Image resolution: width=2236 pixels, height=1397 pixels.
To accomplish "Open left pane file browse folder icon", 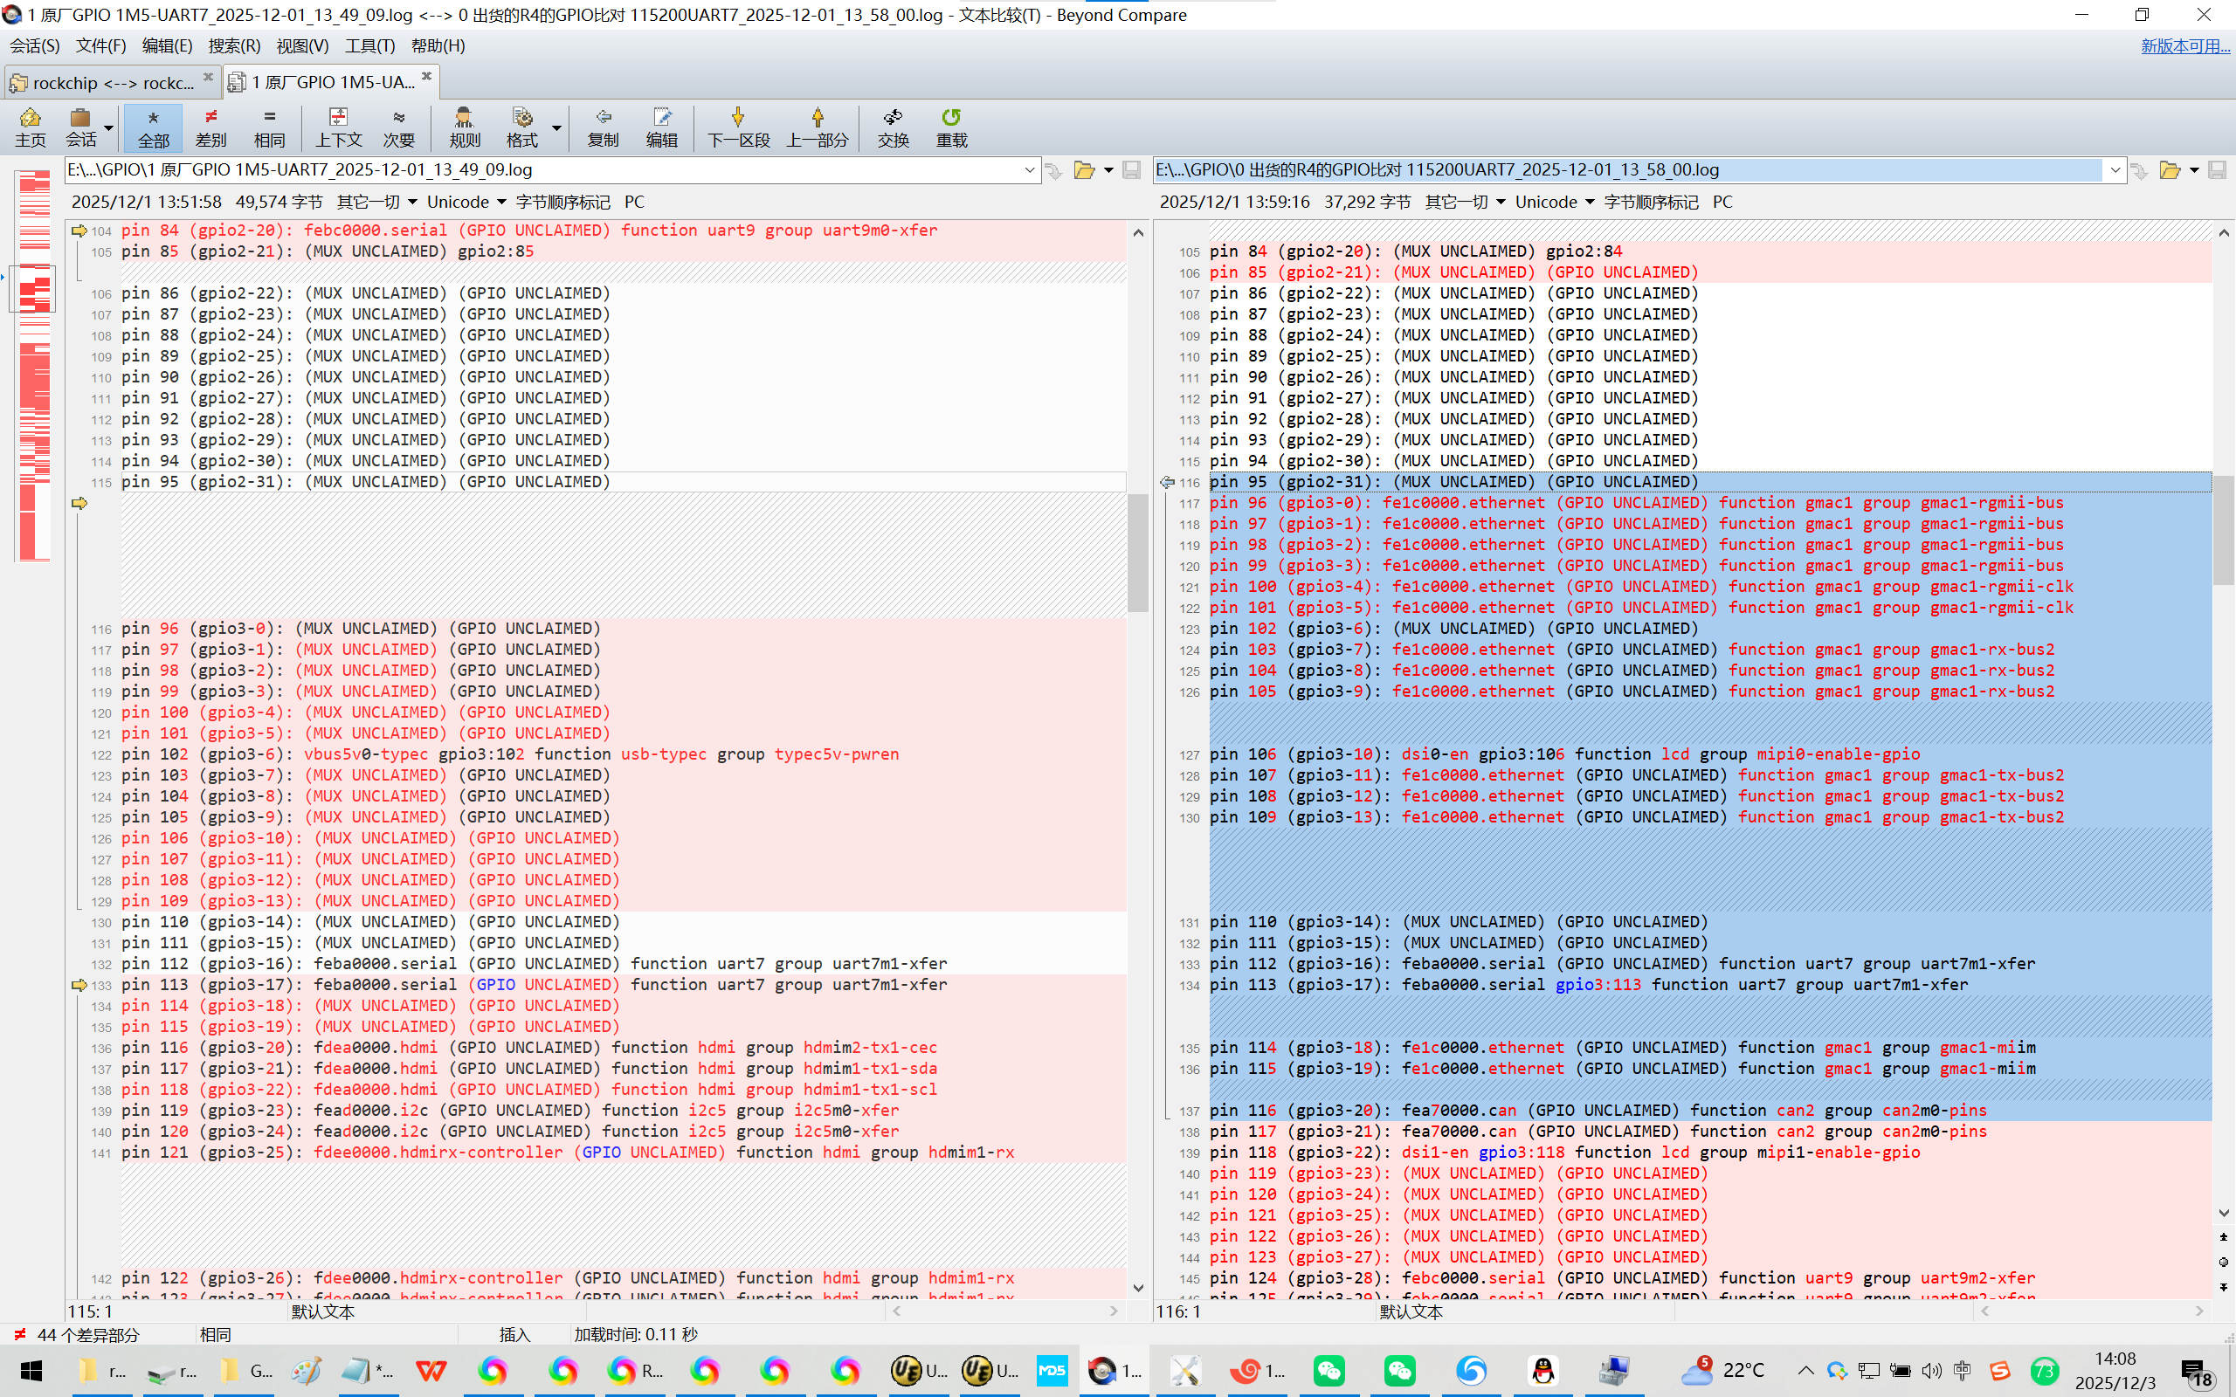I will [1084, 170].
